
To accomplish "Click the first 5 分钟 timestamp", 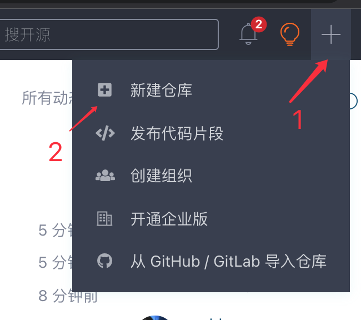I will 56,230.
